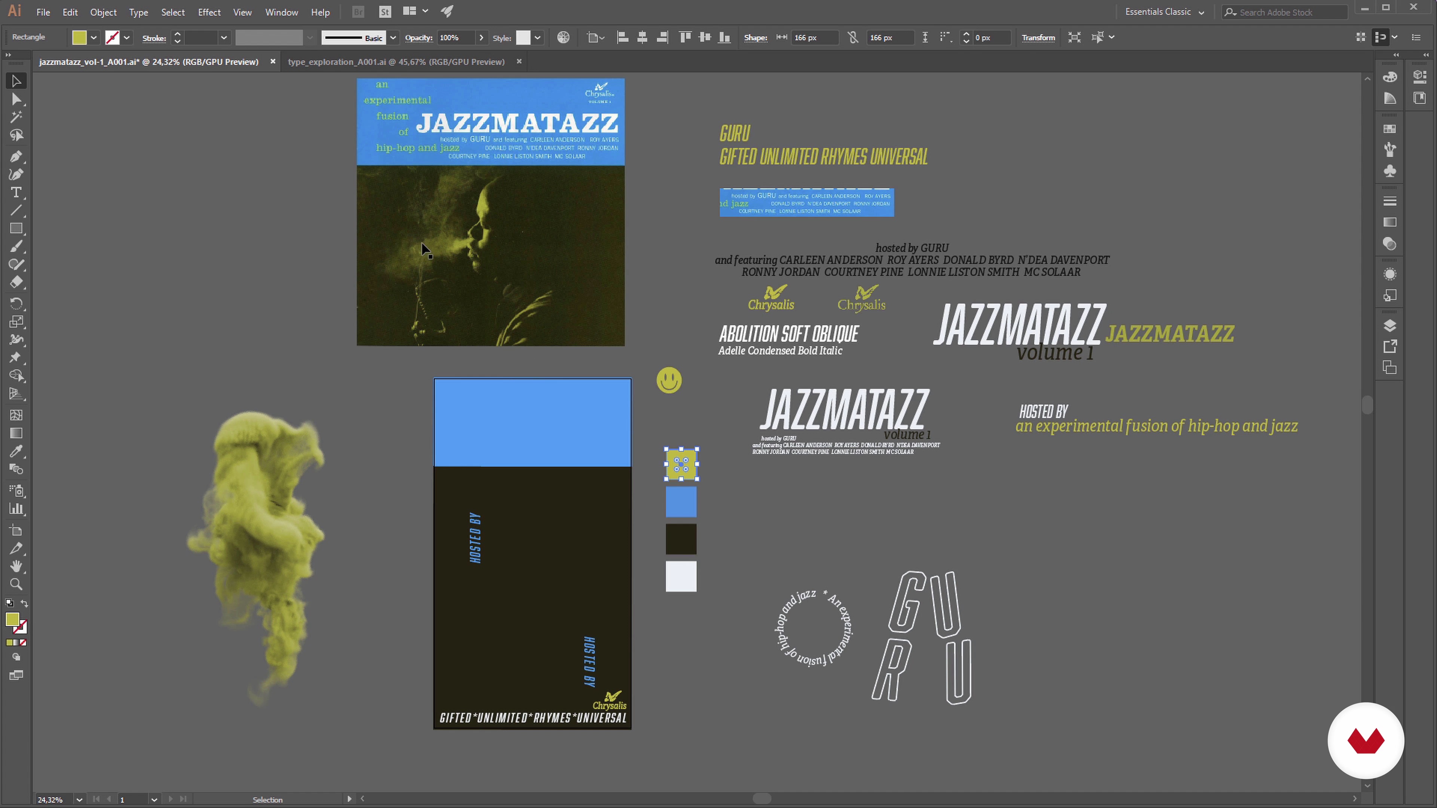Viewport: 1437px width, 808px height.
Task: Open the Layers panel icon
Action: [x=1389, y=326]
